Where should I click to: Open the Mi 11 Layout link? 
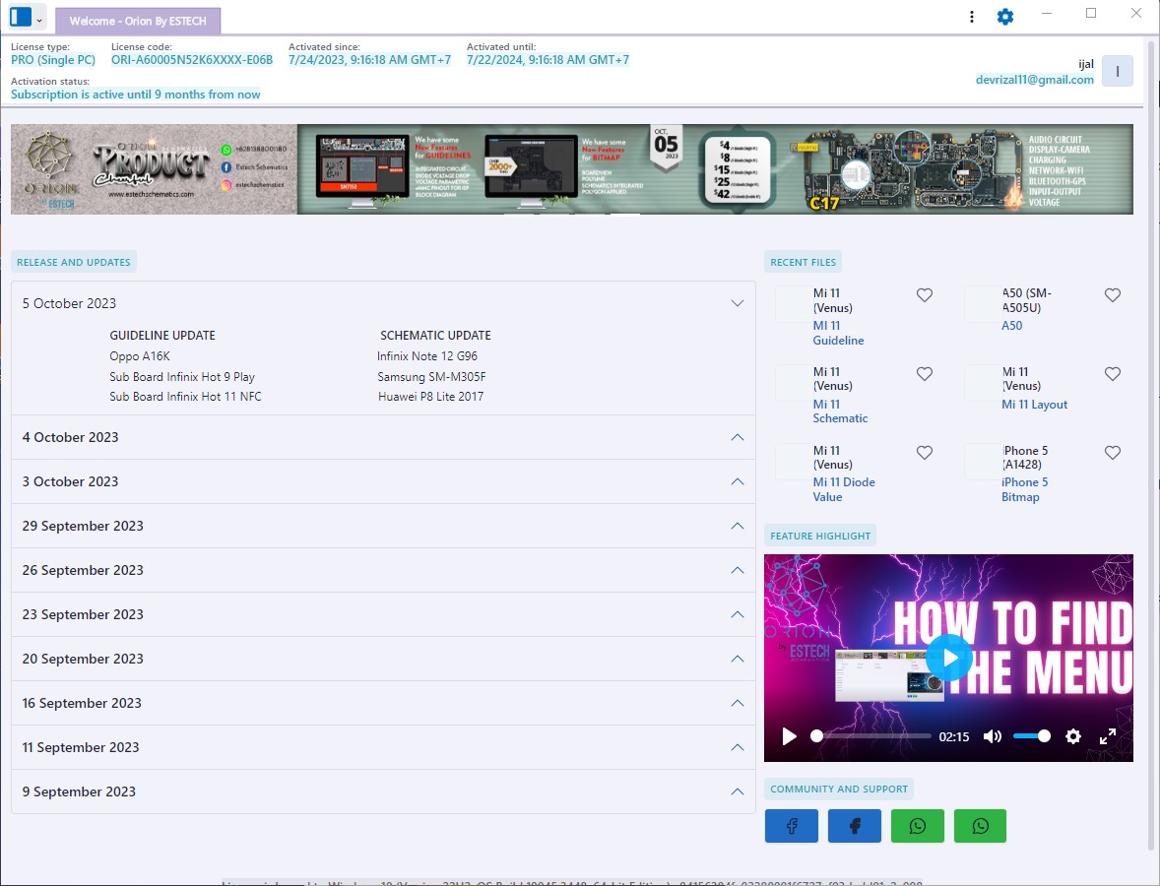pyautogui.click(x=1034, y=405)
